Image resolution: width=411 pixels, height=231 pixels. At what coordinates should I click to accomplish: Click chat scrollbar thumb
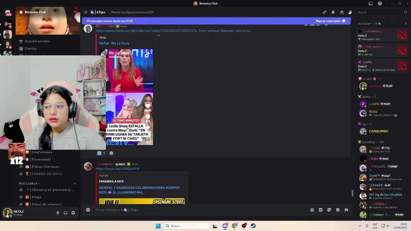[352, 193]
